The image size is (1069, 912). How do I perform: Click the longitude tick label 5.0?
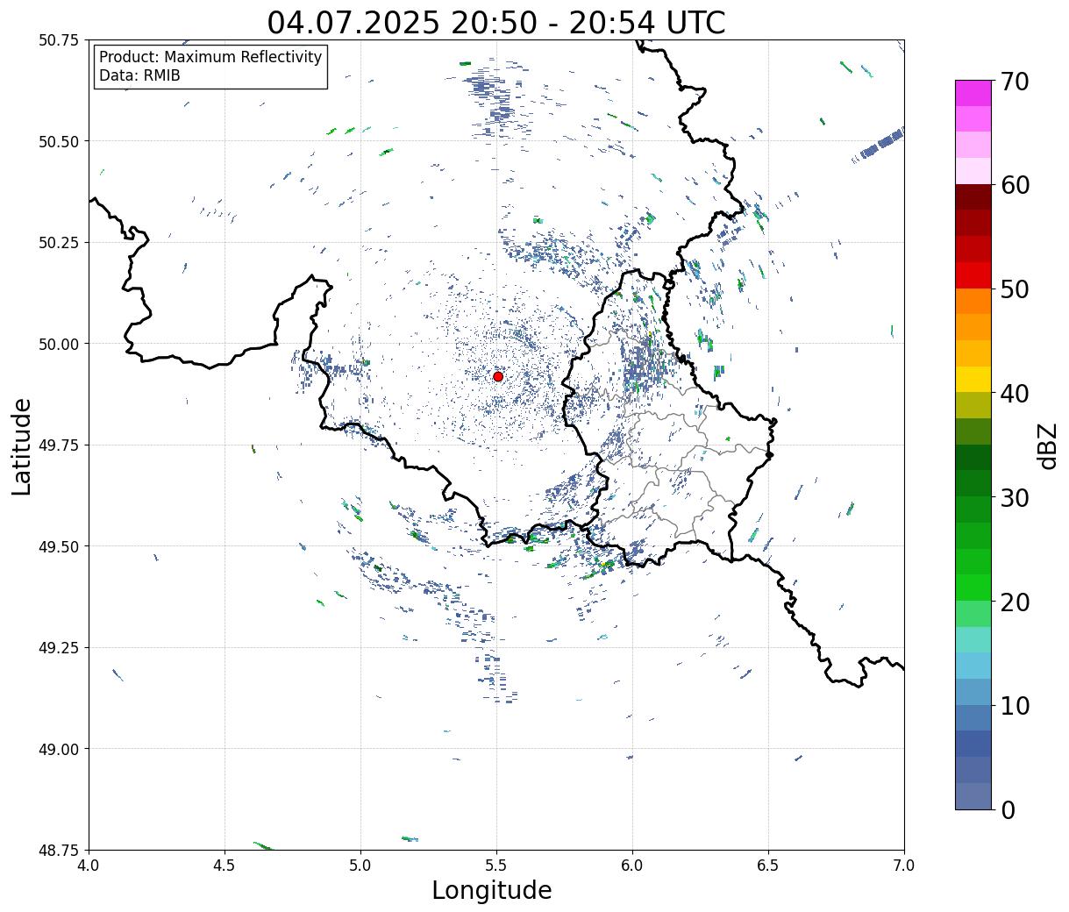[360, 866]
